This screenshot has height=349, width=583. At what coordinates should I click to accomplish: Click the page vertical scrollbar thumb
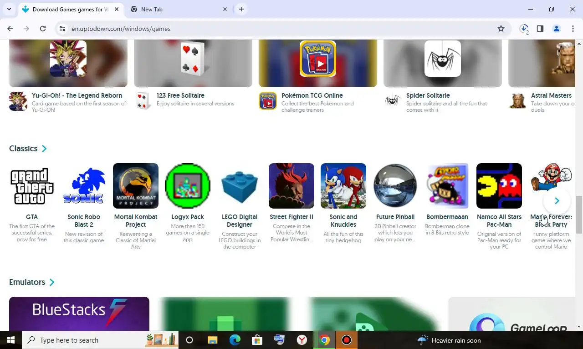pyautogui.click(x=579, y=214)
